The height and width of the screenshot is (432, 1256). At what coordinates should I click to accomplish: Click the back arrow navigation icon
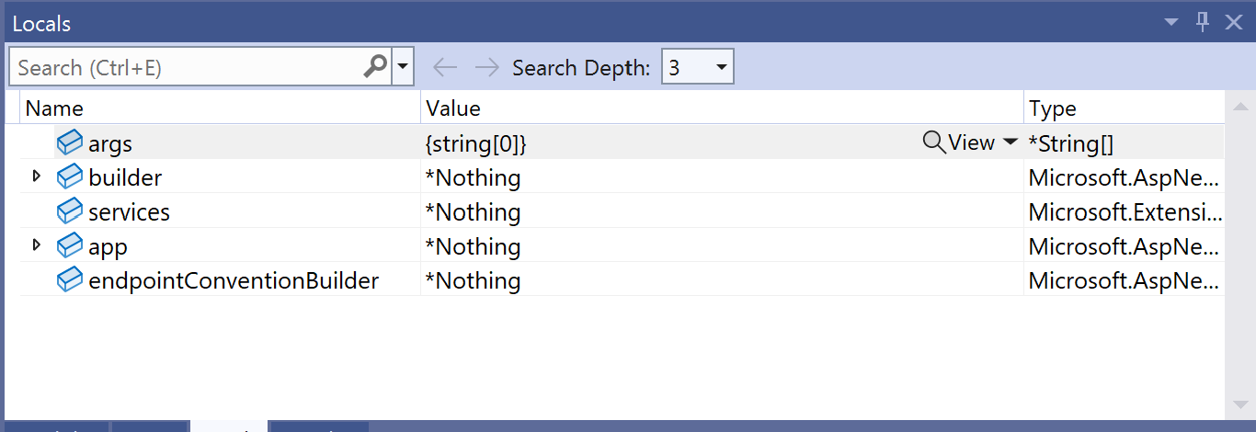pos(445,67)
